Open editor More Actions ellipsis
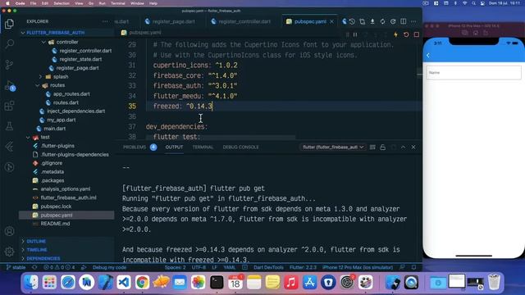Screen dimensions: 525x295 click(413, 21)
